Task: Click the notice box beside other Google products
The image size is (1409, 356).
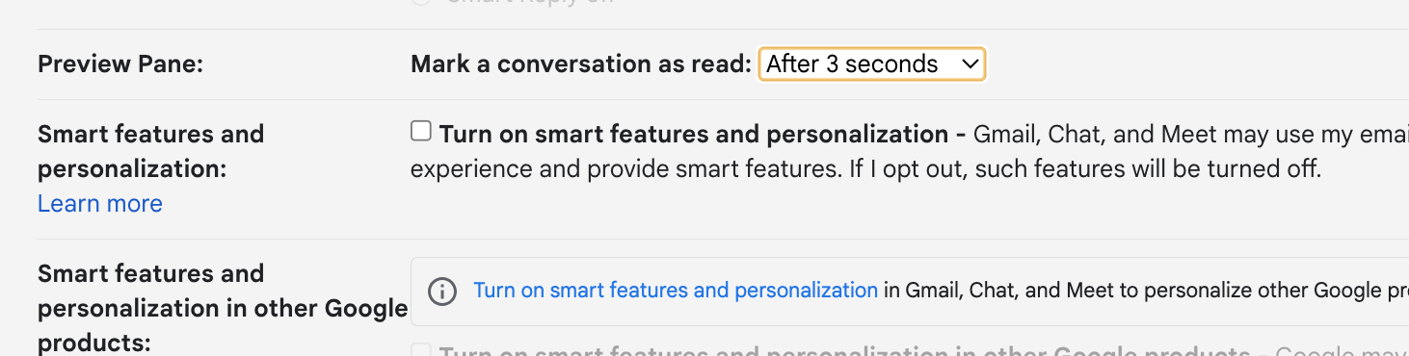Action: pyautogui.click(x=910, y=291)
